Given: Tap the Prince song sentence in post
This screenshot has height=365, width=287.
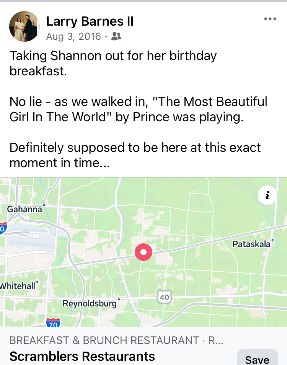Looking at the screenshot, I should [138, 109].
